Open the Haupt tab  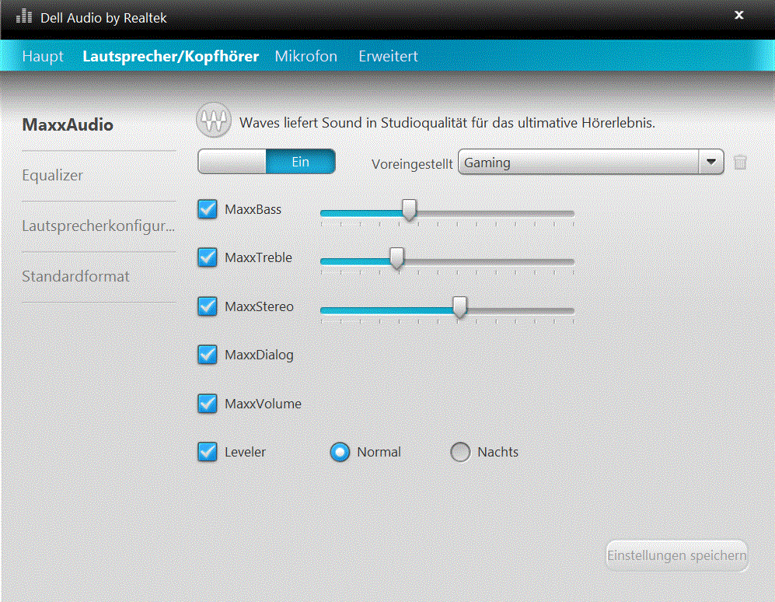(43, 56)
